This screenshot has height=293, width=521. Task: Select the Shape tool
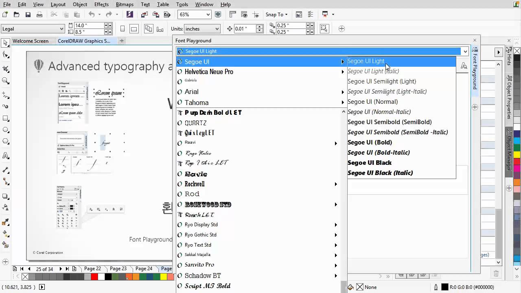(6, 55)
